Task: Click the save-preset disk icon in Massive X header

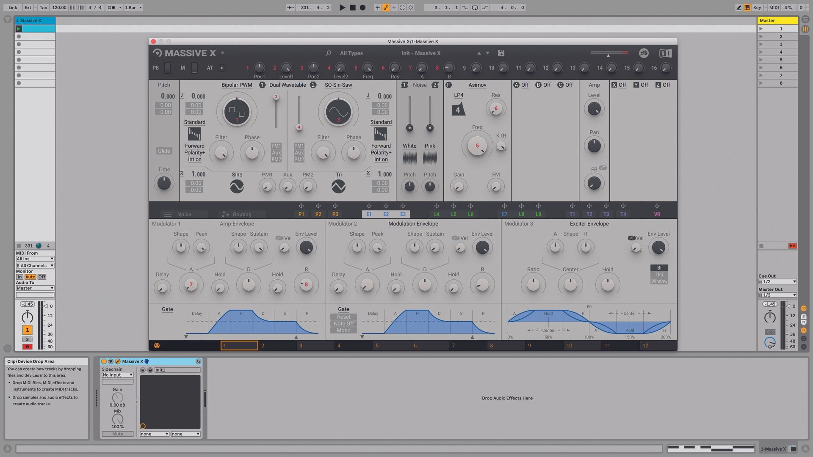Action: coord(501,53)
